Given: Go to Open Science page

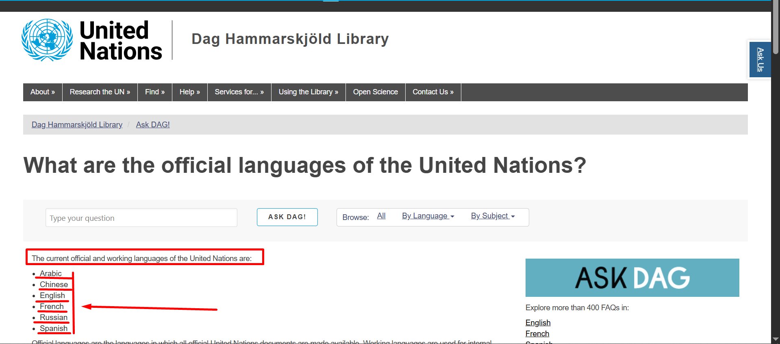Looking at the screenshot, I should (376, 92).
